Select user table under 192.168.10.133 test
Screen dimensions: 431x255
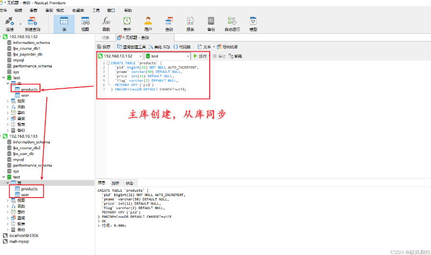[22, 195]
